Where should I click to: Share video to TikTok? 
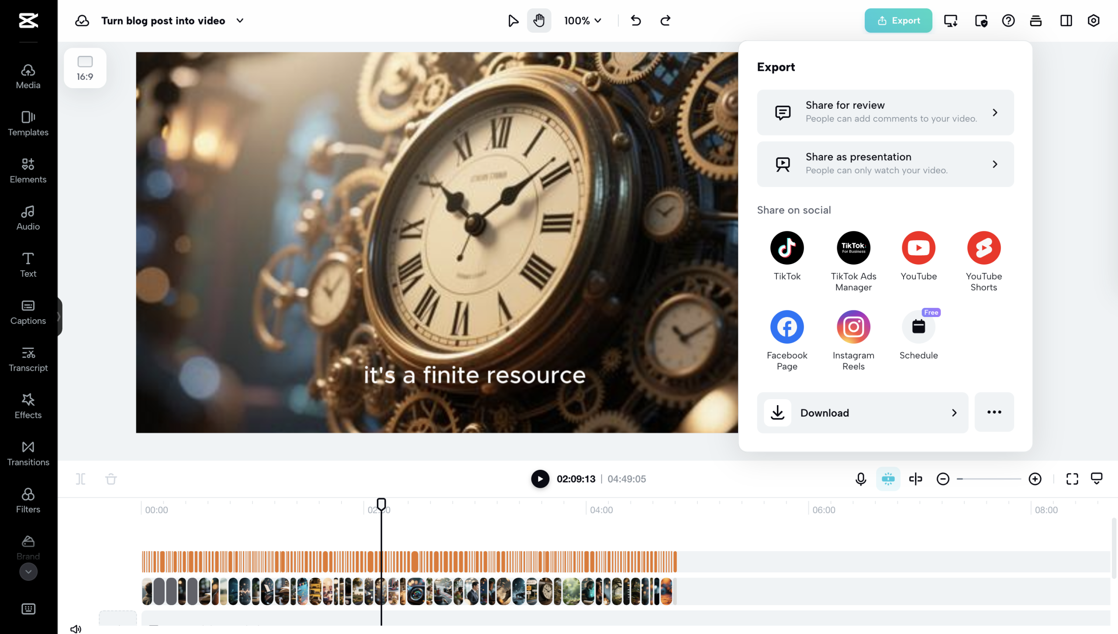pyautogui.click(x=787, y=248)
